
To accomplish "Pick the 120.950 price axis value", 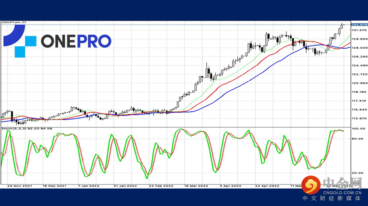I will 359,83.
